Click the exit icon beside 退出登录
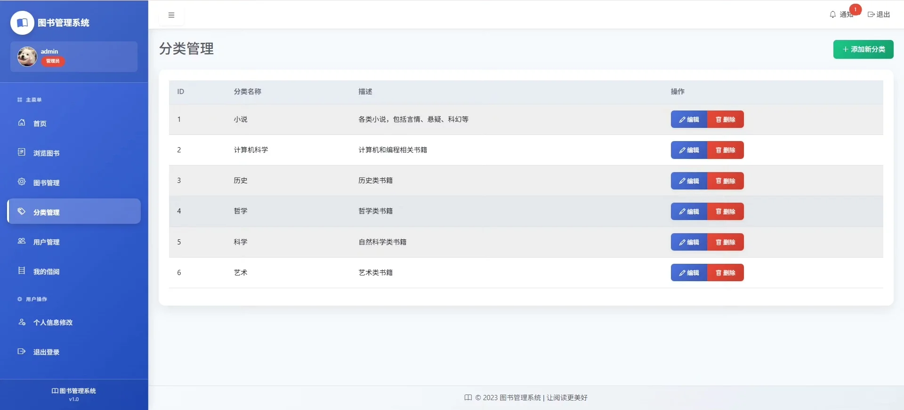The height and width of the screenshot is (410, 904). click(x=22, y=351)
